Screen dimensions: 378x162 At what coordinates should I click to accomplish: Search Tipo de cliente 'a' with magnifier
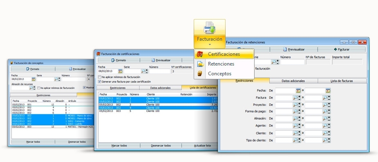coord(325,140)
